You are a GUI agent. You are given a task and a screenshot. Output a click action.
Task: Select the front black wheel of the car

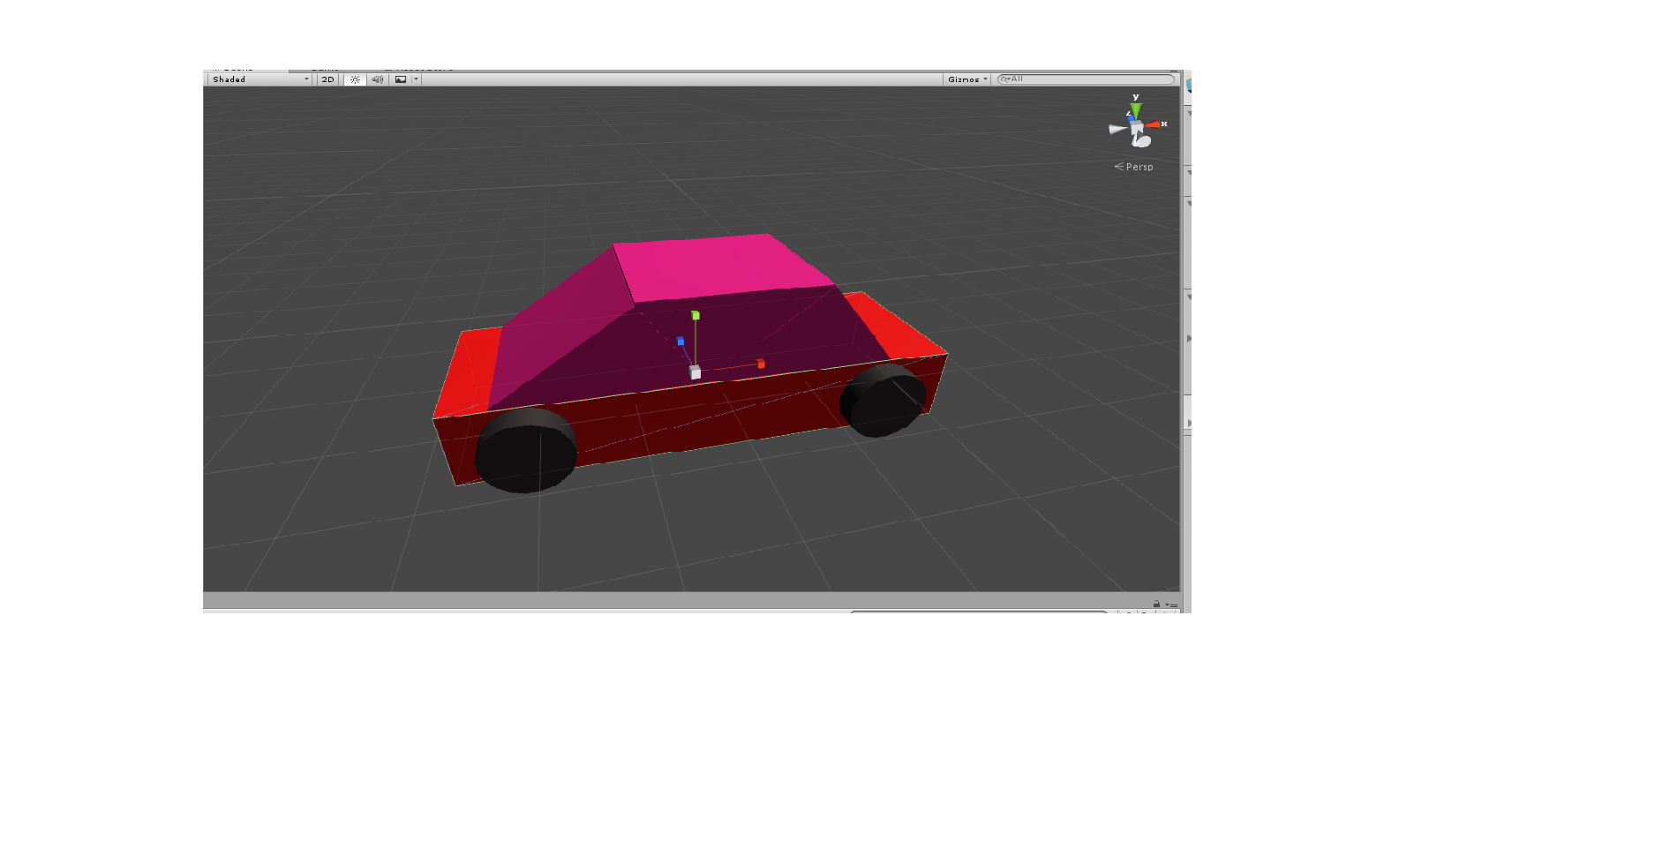pyautogui.click(x=526, y=450)
